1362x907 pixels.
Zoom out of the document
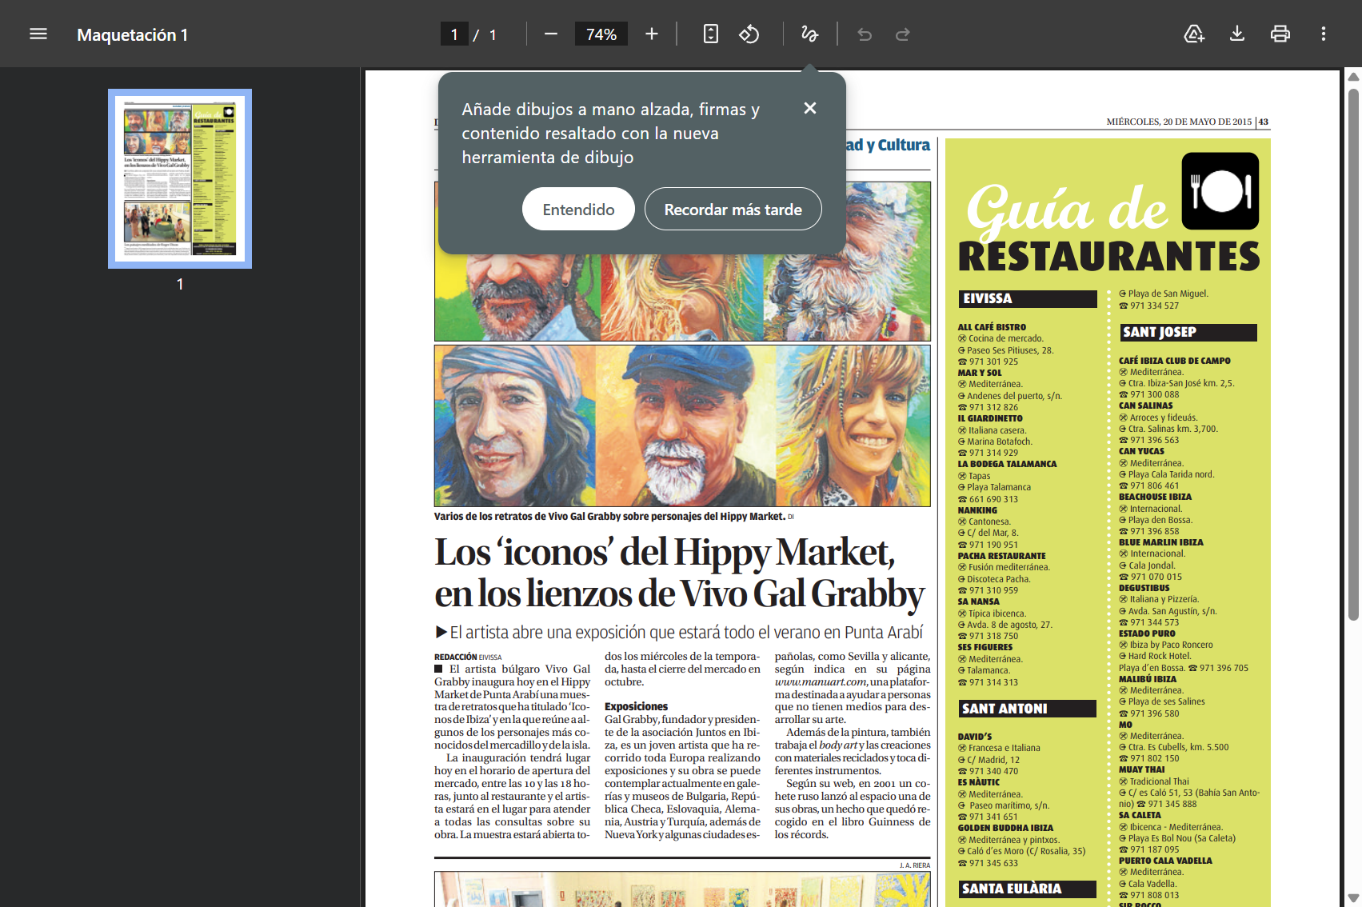click(550, 34)
